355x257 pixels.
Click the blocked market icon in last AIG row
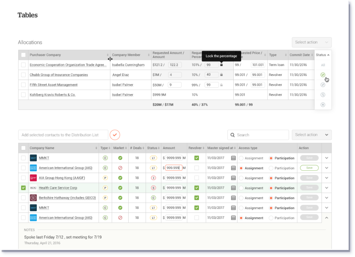pos(120,218)
